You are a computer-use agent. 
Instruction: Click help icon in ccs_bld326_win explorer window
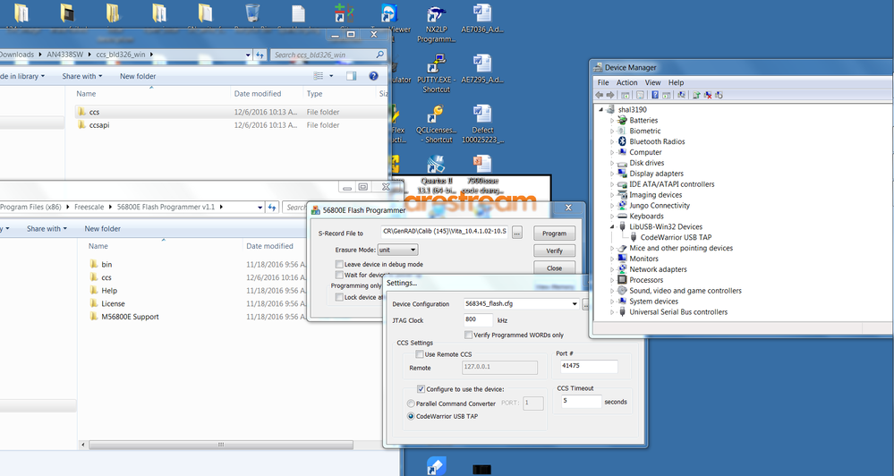pyautogui.click(x=373, y=76)
